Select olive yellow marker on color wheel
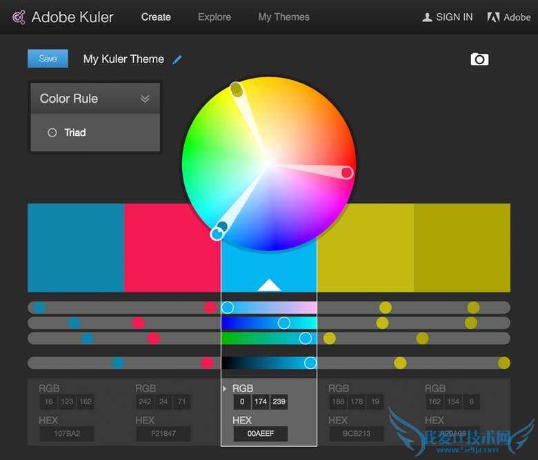The image size is (538, 460). [236, 89]
